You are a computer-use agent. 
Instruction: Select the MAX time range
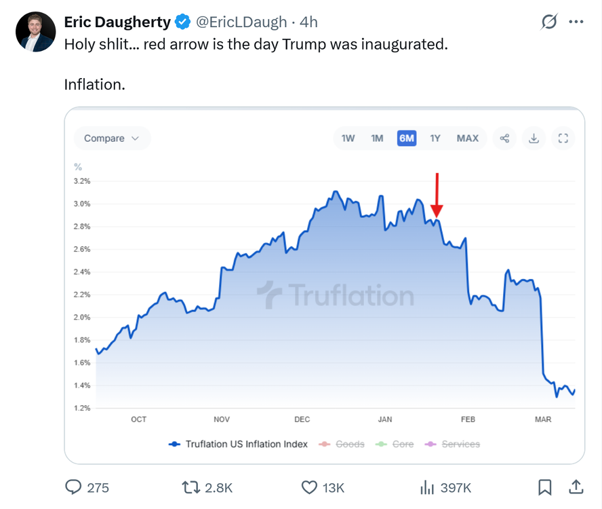pos(467,138)
